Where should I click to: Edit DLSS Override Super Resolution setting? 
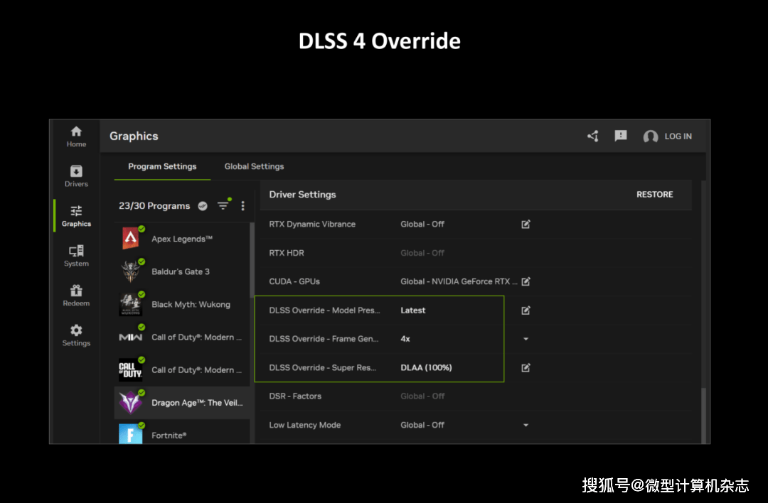[x=526, y=367]
